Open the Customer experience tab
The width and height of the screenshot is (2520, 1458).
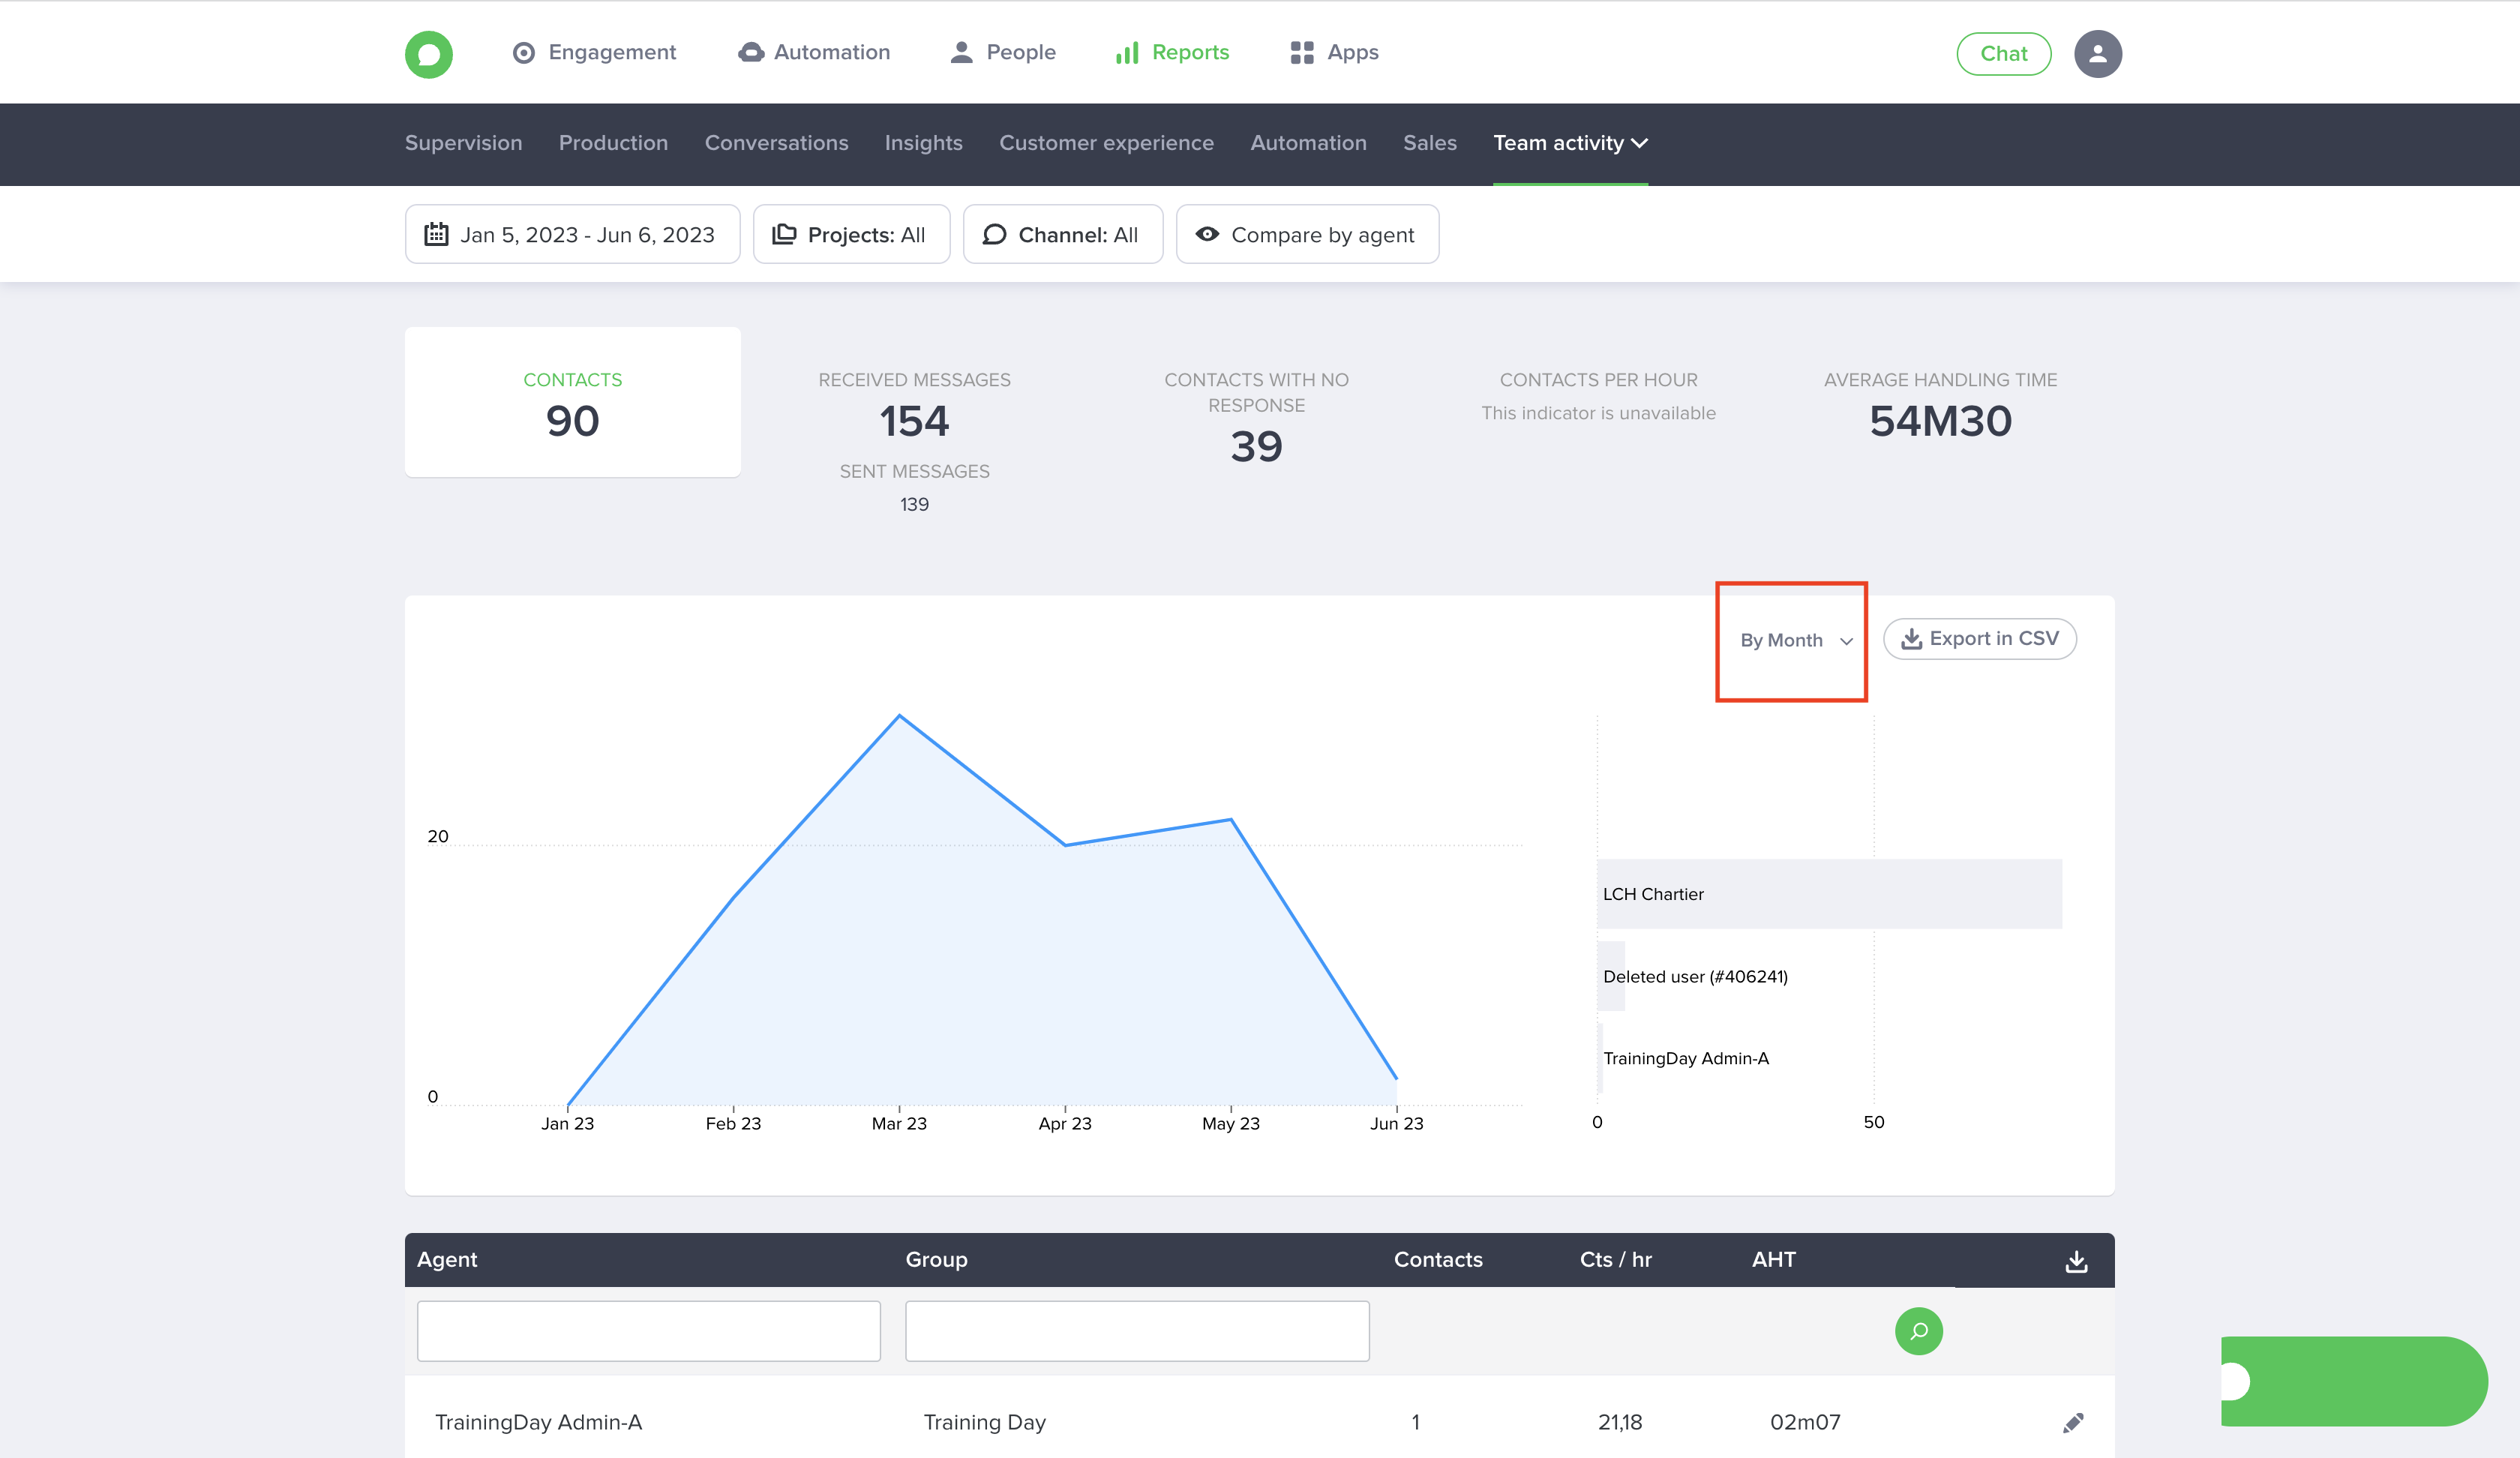pyautogui.click(x=1106, y=143)
